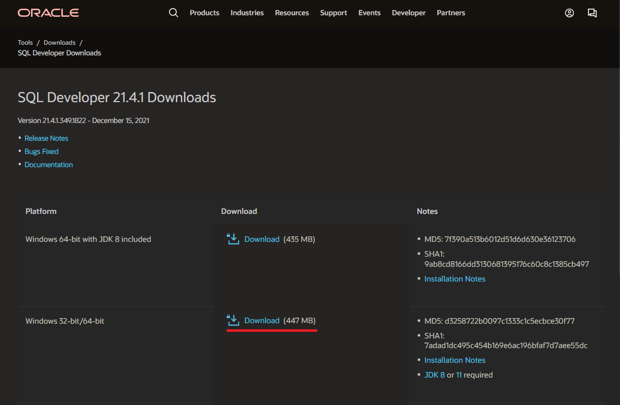Select Windows 32-bit/64-bit platform text
Viewport: 620px width, 405px height.
(x=65, y=321)
